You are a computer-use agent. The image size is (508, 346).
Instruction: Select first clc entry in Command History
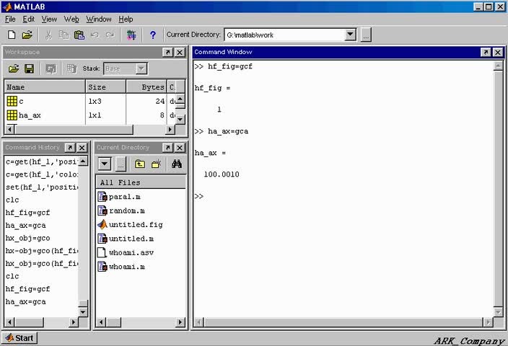12,200
